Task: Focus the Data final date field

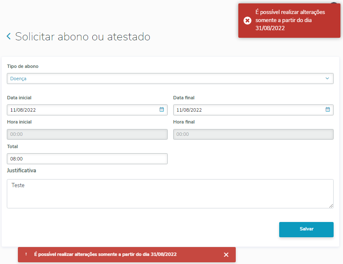Action: coord(253,110)
